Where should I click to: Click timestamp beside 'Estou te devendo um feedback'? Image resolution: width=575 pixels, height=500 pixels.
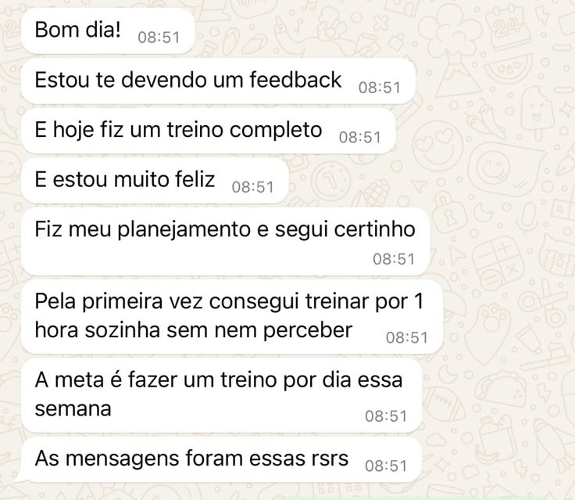(x=380, y=88)
